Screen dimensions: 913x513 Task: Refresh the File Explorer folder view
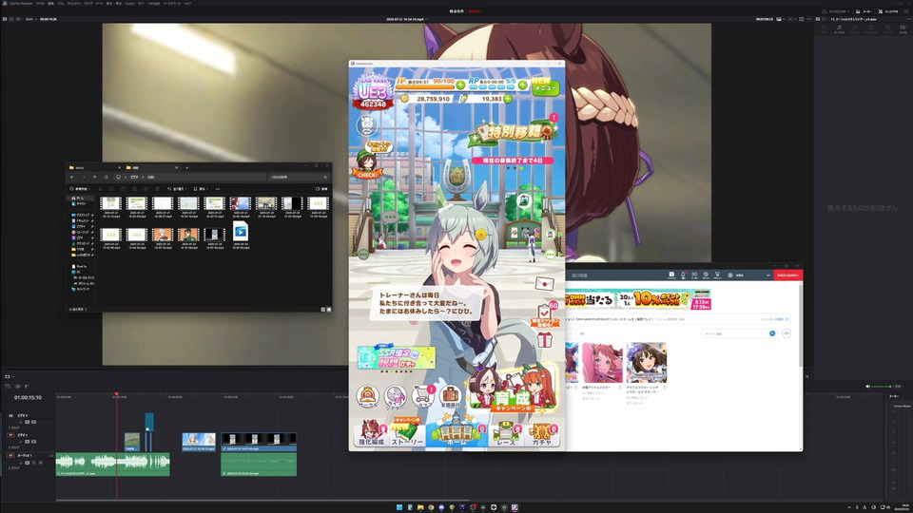coord(106,177)
